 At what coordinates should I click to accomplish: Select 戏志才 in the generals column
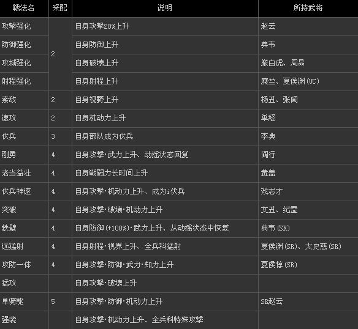point(272,191)
